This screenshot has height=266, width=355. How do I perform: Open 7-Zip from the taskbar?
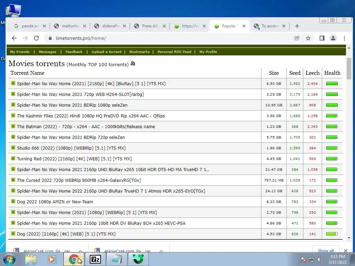[95, 259]
